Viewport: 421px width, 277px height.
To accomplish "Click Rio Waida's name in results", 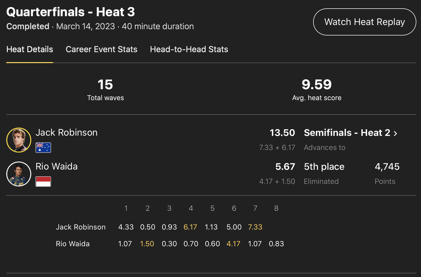I will click(57, 166).
